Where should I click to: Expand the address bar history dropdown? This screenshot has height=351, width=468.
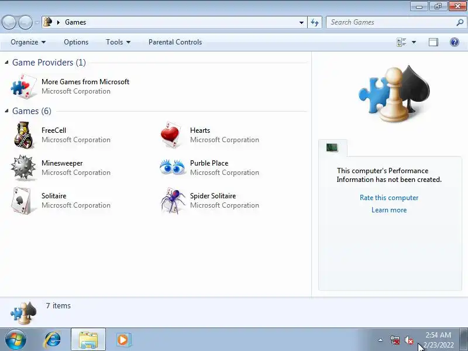[301, 22]
